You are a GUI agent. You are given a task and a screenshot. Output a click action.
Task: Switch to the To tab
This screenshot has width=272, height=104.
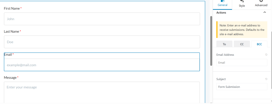point(224,44)
